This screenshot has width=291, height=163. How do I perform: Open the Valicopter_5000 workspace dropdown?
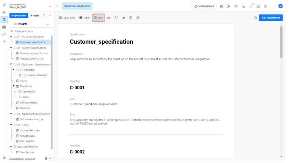pyautogui.click(x=50, y=6)
